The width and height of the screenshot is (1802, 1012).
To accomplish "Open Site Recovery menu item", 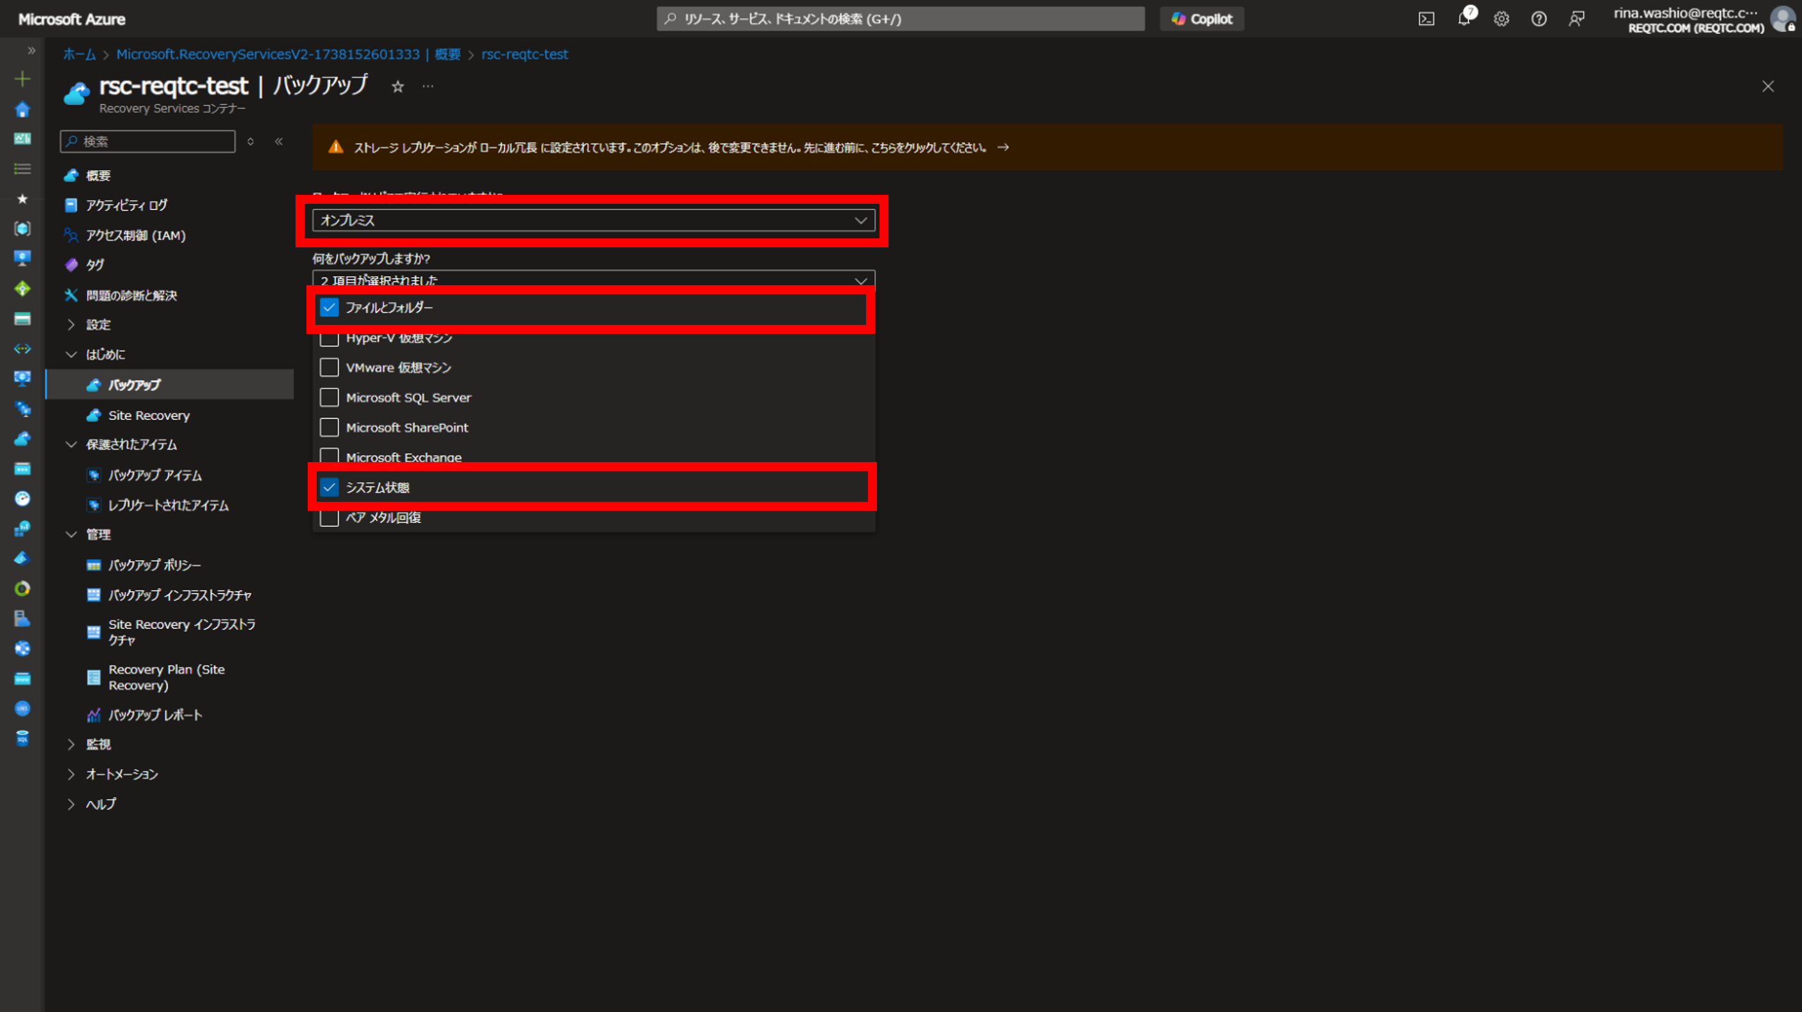I will pyautogui.click(x=148, y=415).
